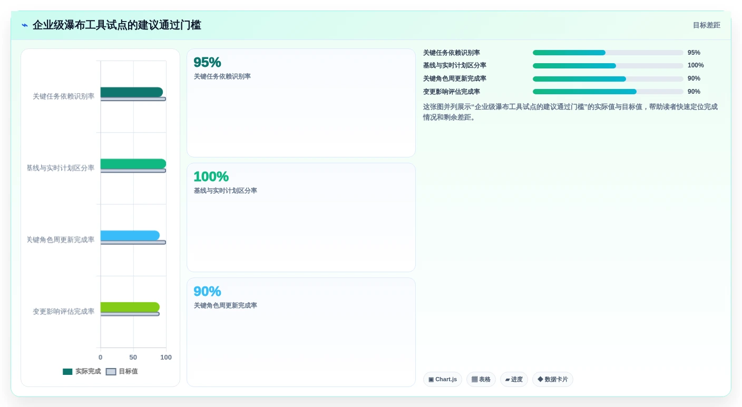Click the 关键角色周更新完成率 chart axis label

(x=61, y=240)
